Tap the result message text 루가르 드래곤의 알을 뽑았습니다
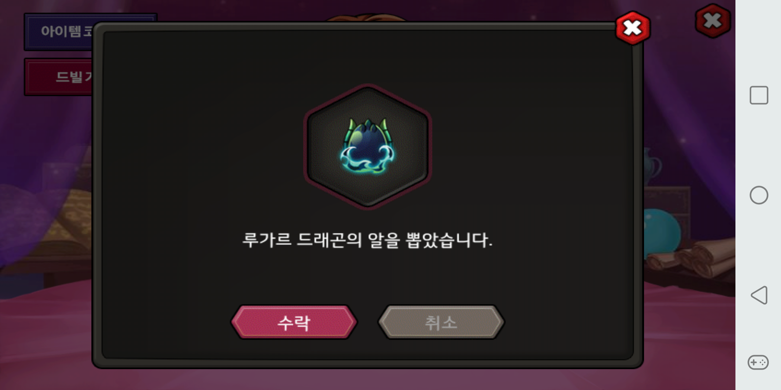Viewport: 781px width, 390px height. click(367, 240)
